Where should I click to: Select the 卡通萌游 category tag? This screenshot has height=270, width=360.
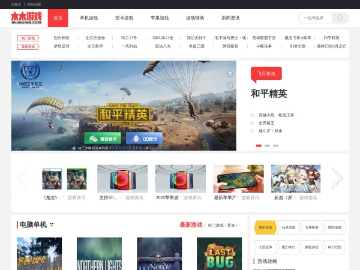(311, 227)
